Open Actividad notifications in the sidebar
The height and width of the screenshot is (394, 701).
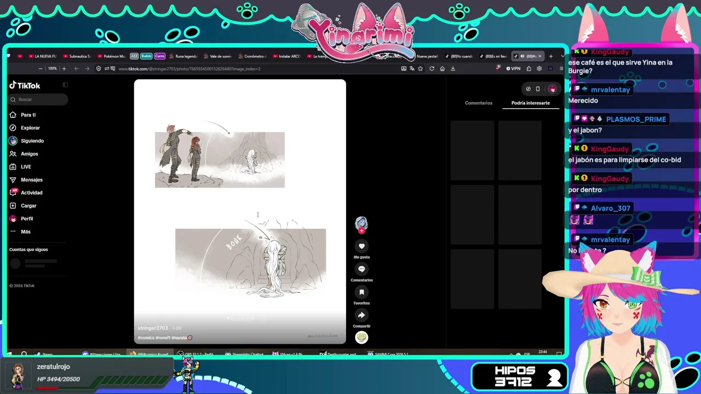tap(26, 193)
